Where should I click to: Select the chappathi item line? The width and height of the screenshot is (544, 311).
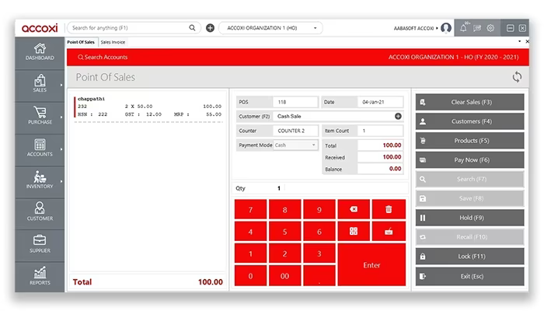(148, 107)
